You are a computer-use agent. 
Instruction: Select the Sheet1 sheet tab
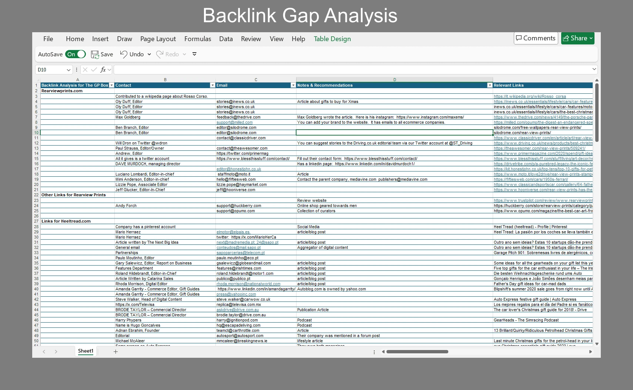pyautogui.click(x=86, y=351)
